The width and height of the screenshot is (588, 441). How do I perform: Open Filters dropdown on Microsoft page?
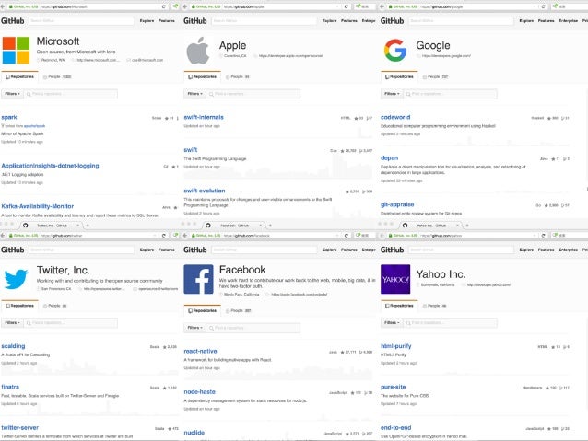coord(12,94)
